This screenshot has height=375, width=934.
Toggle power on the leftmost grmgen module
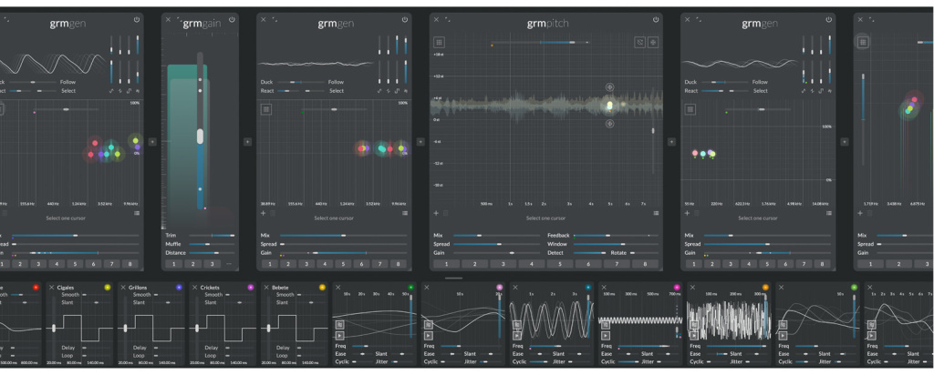(137, 20)
